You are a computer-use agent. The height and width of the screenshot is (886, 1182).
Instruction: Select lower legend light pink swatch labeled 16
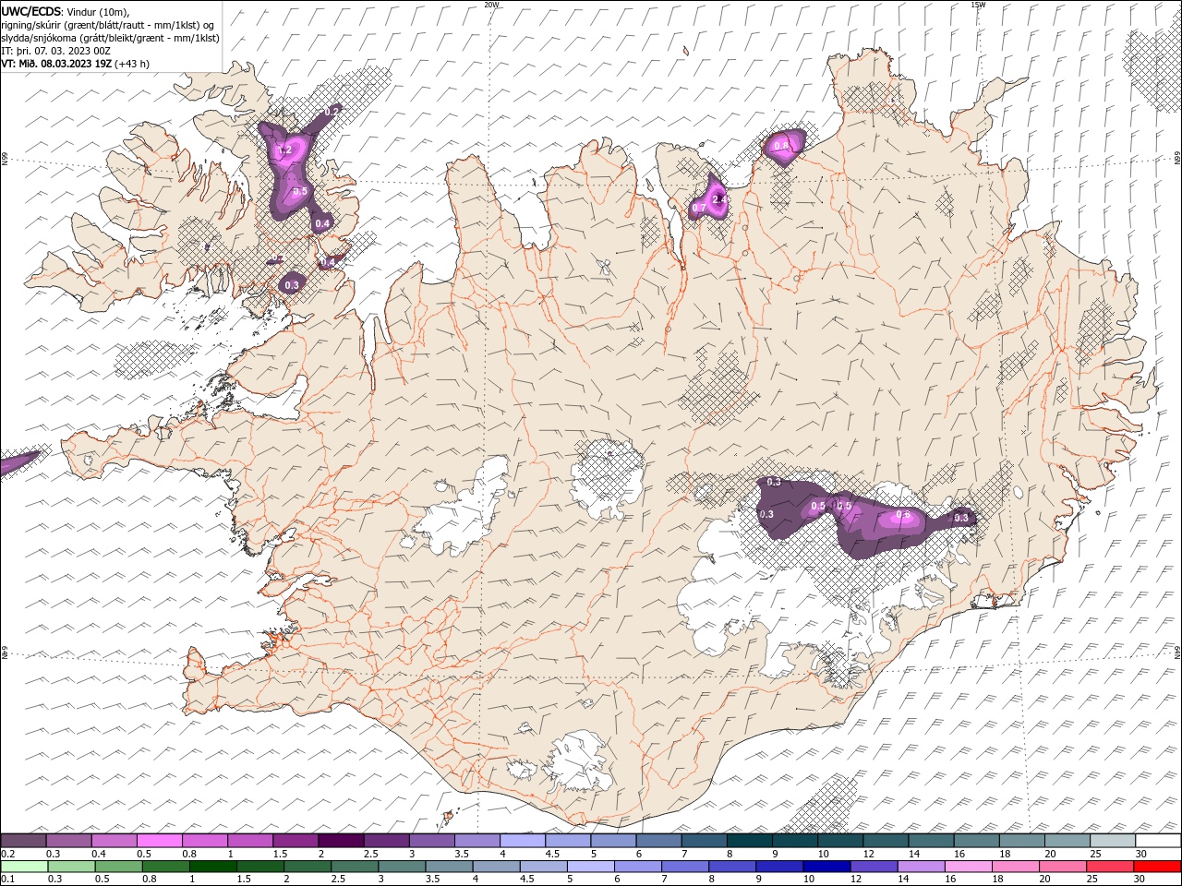coord(969,867)
